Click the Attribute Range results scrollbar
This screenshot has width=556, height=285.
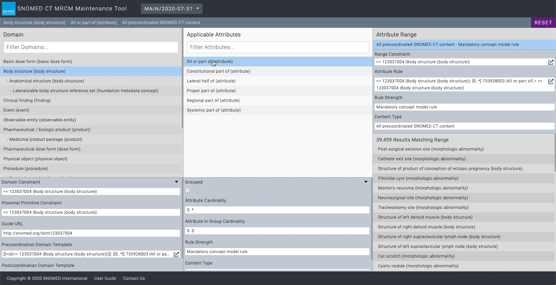coord(555,152)
